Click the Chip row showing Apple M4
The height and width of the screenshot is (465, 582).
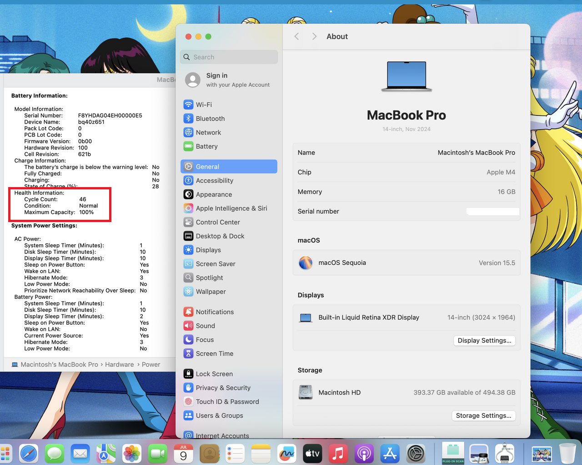click(406, 172)
